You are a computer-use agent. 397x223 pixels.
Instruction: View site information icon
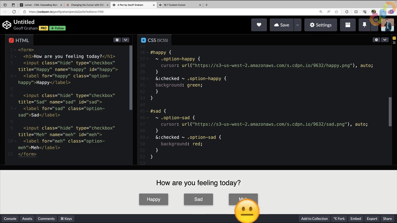[x=24, y=12]
